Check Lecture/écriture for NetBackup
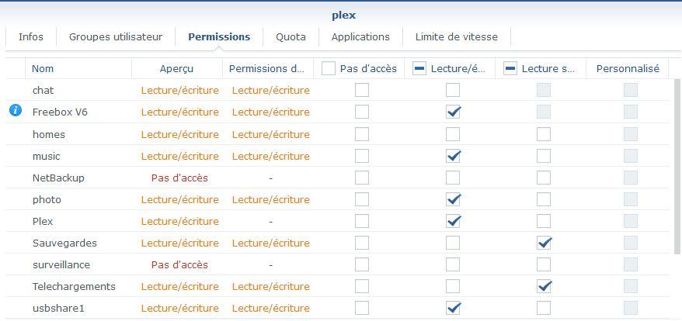 (x=453, y=178)
